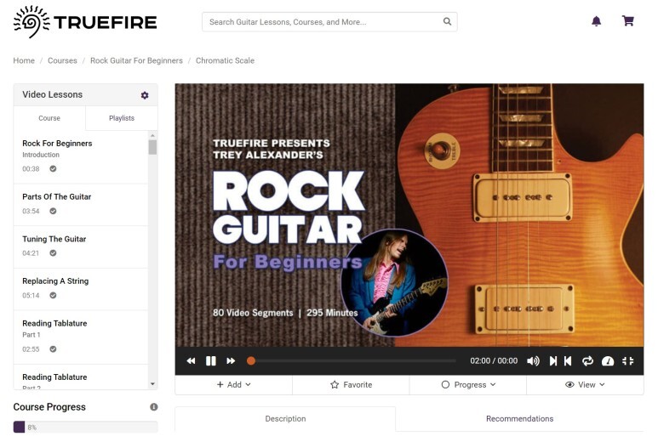Toggle video loop
658x442 pixels.
pos(587,360)
